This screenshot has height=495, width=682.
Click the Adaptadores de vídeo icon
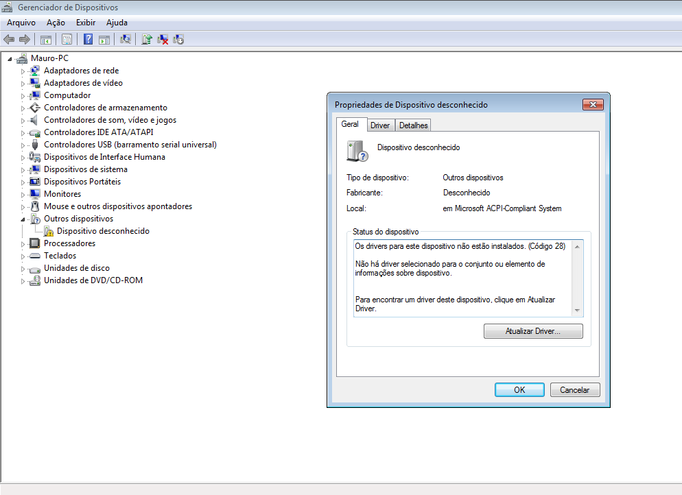(x=35, y=83)
